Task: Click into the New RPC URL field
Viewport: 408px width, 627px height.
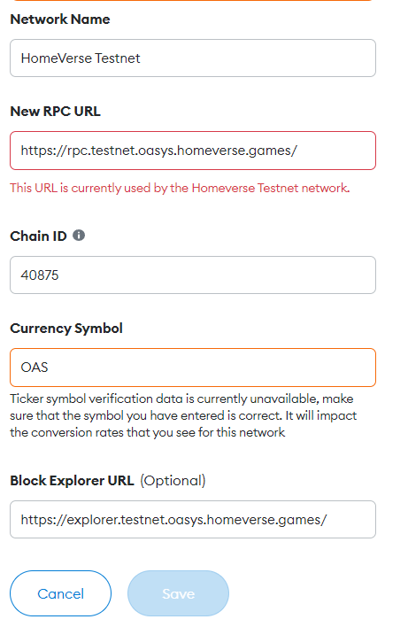Action: click(x=193, y=151)
